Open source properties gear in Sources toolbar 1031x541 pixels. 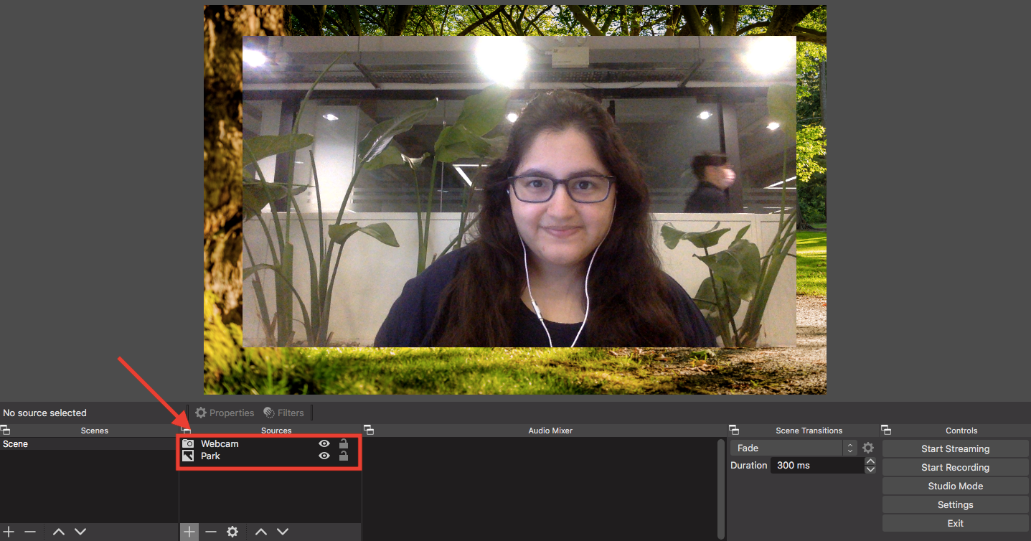pos(232,532)
